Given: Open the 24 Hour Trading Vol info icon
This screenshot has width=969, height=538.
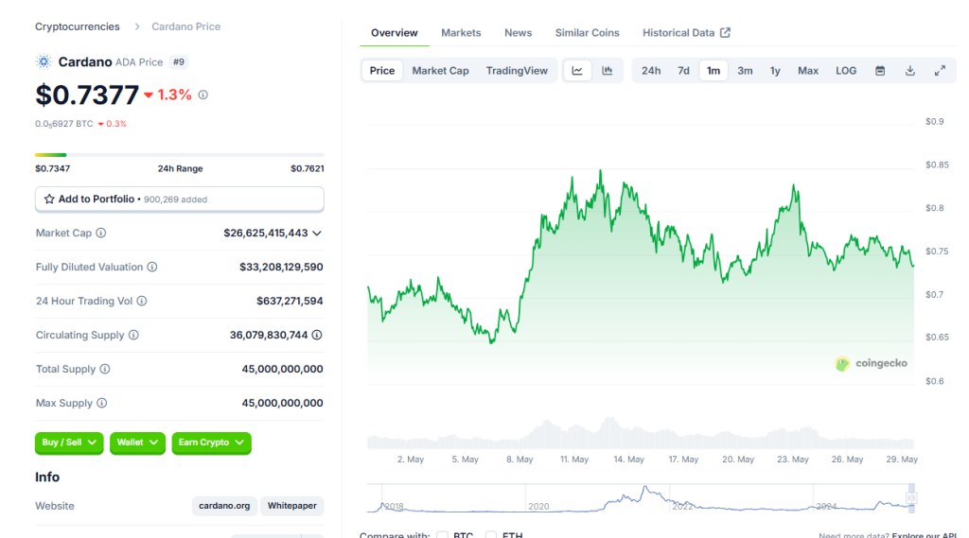Looking at the screenshot, I should tap(142, 301).
